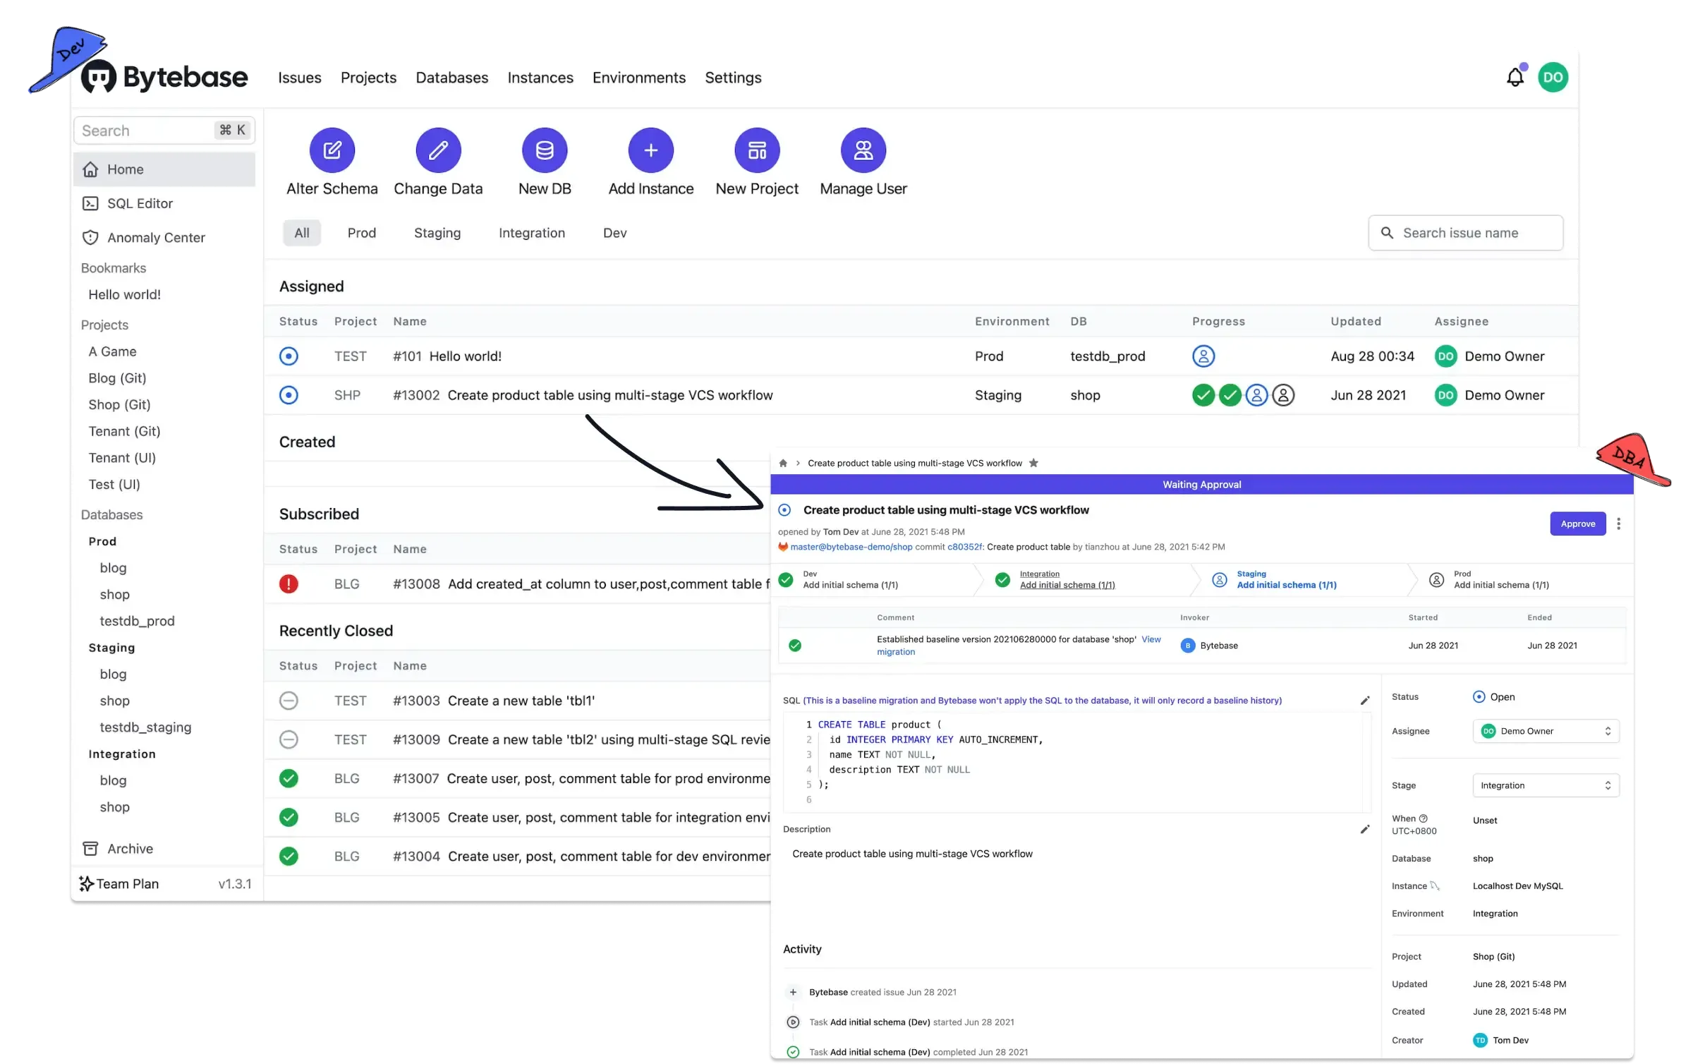Click the Team Plan label
This screenshot has height=1064, width=1693.
127,884
